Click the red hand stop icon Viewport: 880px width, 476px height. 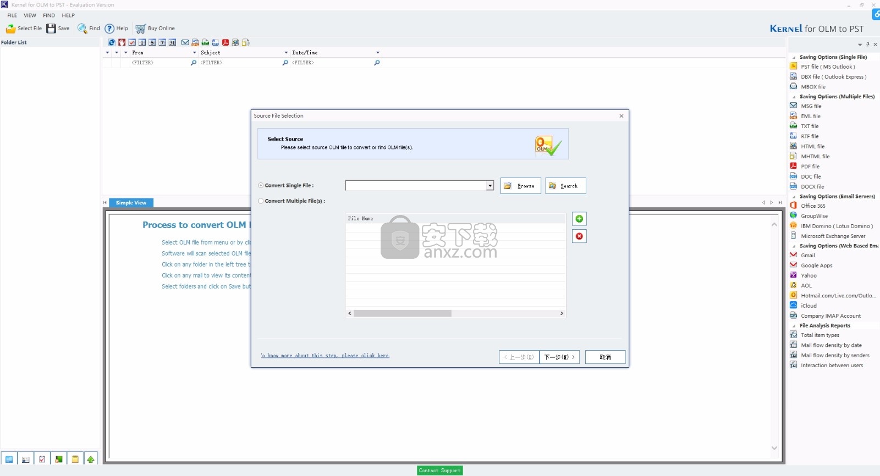[x=122, y=42]
